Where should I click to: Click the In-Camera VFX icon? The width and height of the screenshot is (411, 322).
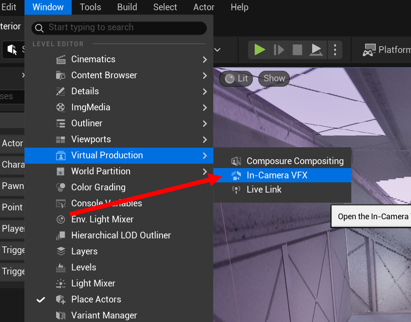pos(236,175)
